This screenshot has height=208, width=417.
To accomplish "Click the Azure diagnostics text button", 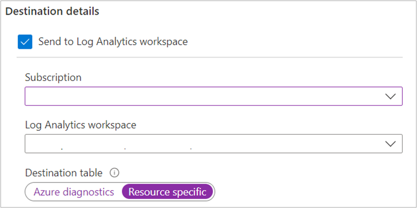I will [74, 192].
